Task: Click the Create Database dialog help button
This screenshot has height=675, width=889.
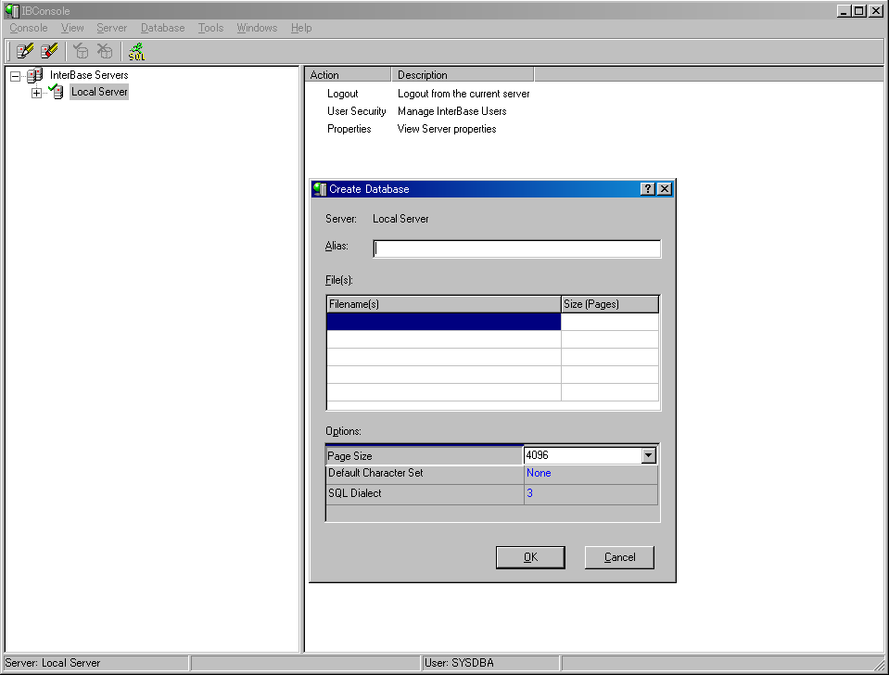Action: click(648, 189)
